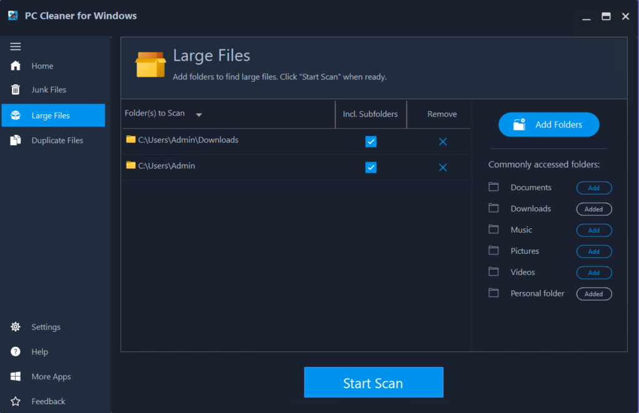This screenshot has height=413, width=639.
Task: Open More Apps via the grid icon
Action: pos(15,376)
